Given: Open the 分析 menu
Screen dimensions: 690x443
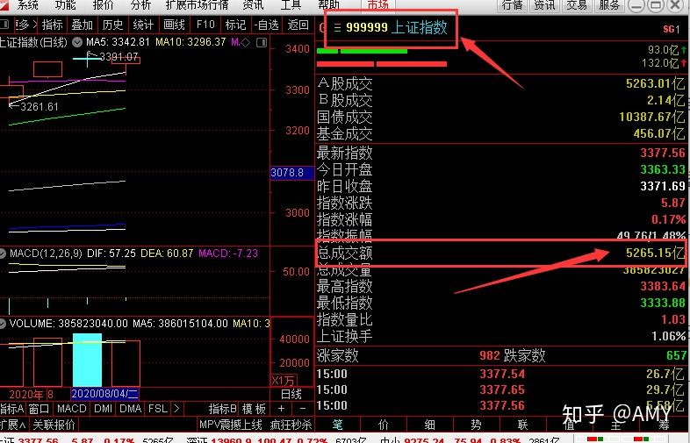Looking at the screenshot, I should pyautogui.click(x=140, y=5).
